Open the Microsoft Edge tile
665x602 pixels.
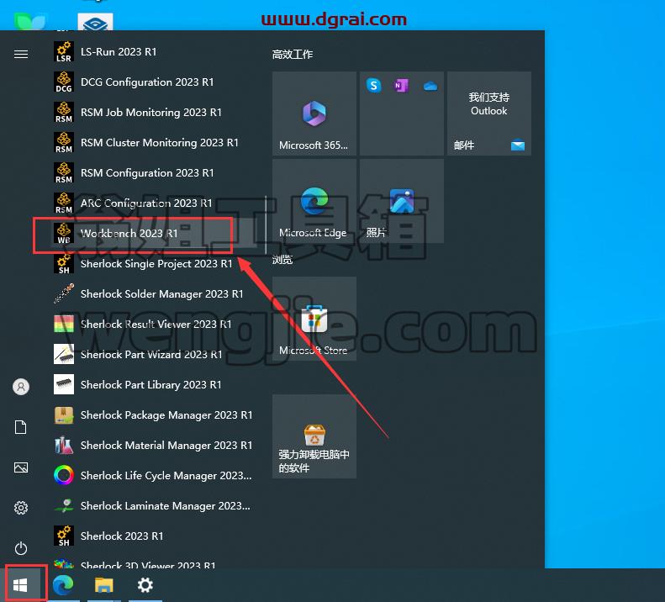[x=314, y=201]
